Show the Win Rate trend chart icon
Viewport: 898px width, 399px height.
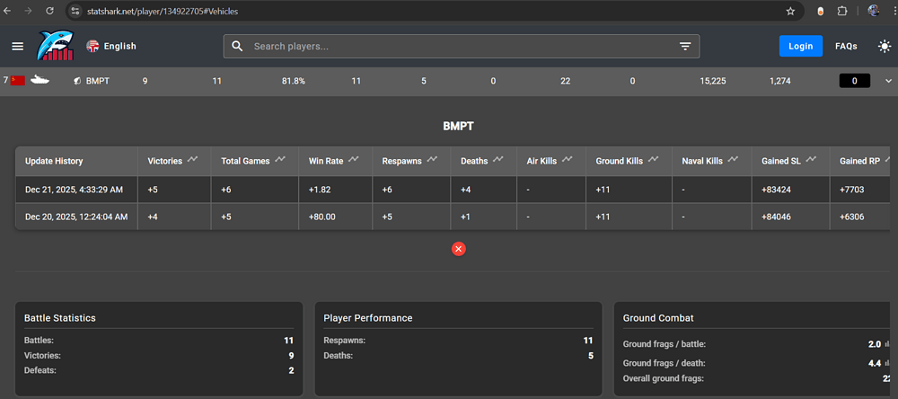tap(356, 160)
